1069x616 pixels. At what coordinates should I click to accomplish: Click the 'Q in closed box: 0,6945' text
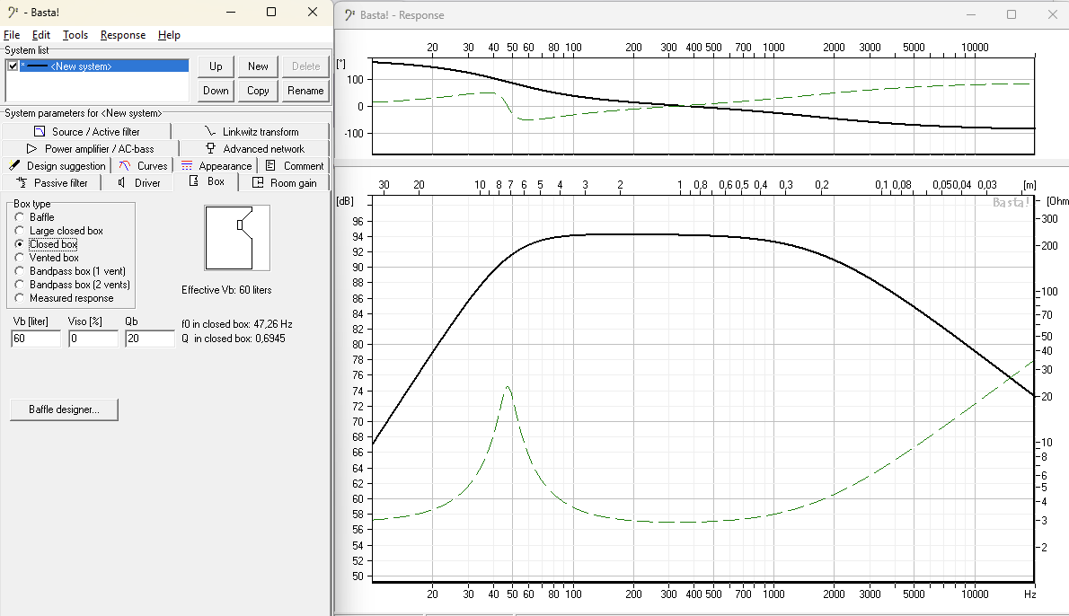[234, 338]
